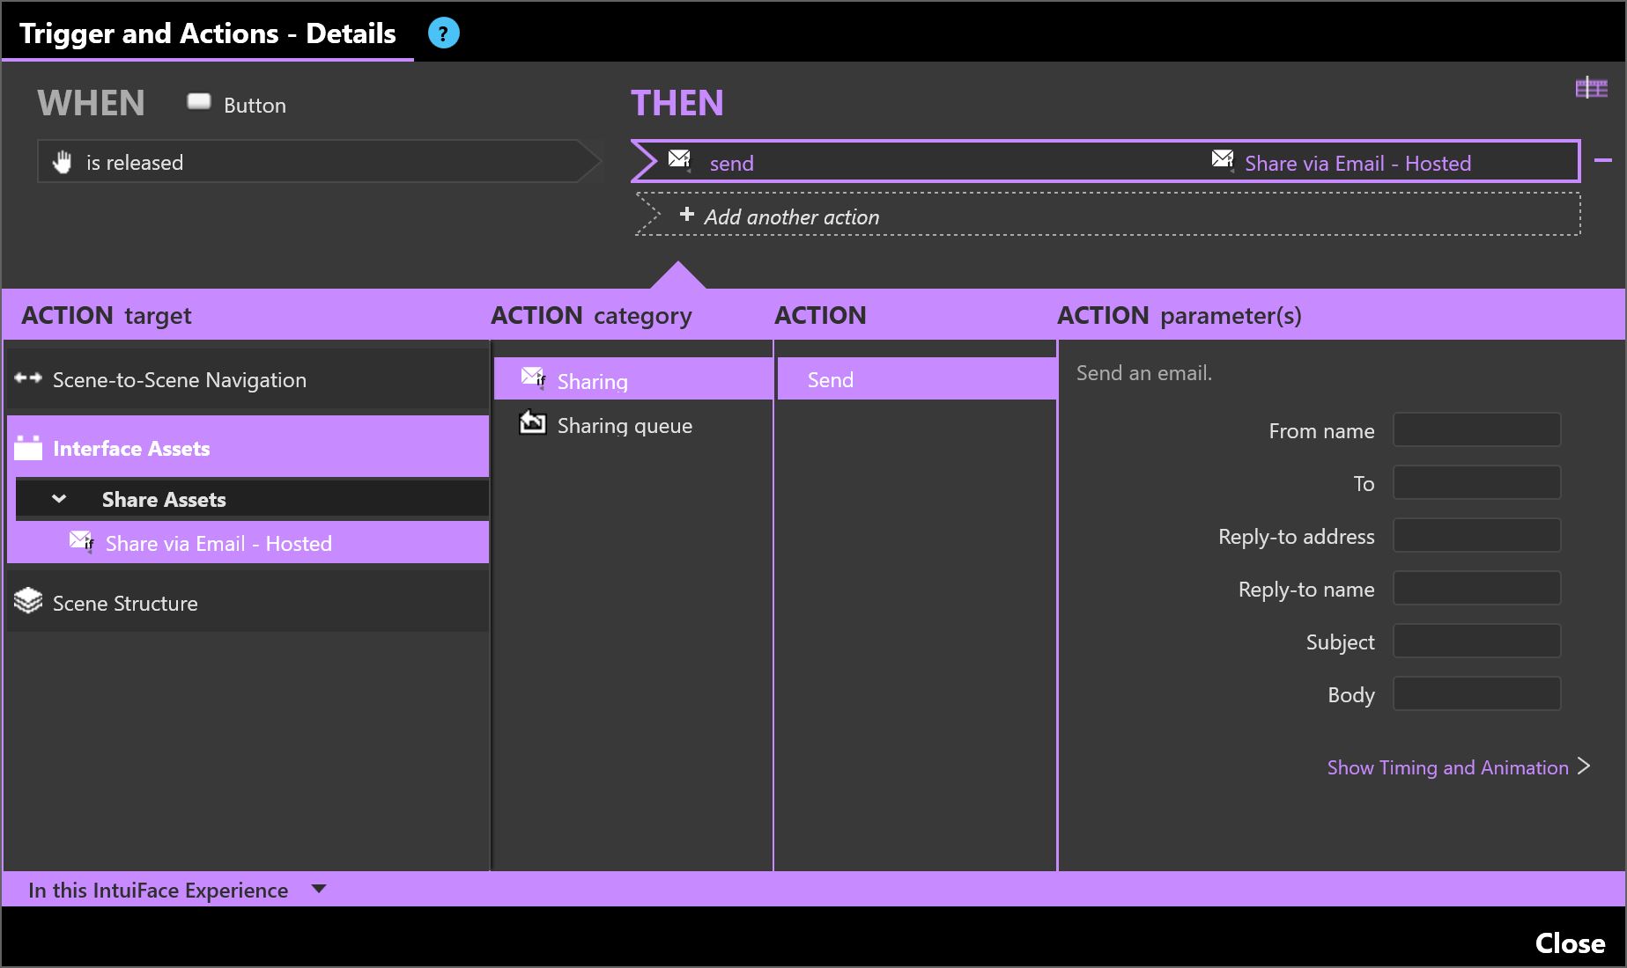Click the From name input field
The height and width of the screenshot is (968, 1627).
pos(1476,430)
